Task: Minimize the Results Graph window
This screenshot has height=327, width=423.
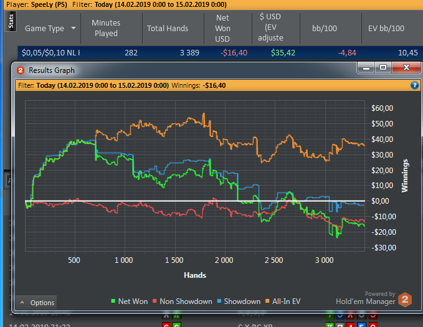Action: point(366,67)
